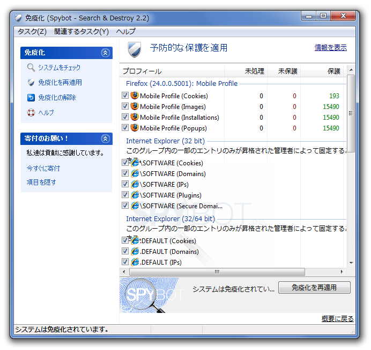Image resolution: width=371 pixels, height=350 pixels.
Task: Click the IE icon on the \SOFTWARE (Secure Domai... row
Action: pos(135,206)
